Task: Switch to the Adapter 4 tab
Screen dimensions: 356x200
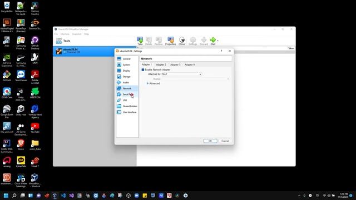Action: (190, 64)
